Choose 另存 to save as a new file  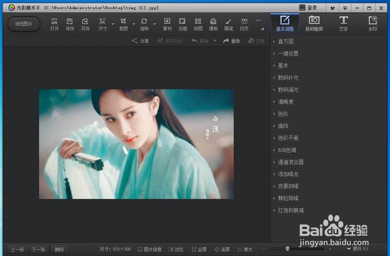pyautogui.click(x=85, y=25)
